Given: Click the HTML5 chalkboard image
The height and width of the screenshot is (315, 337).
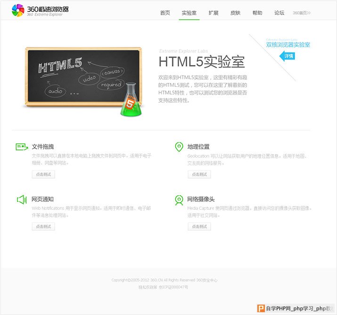Looking at the screenshot, I should (83, 77).
